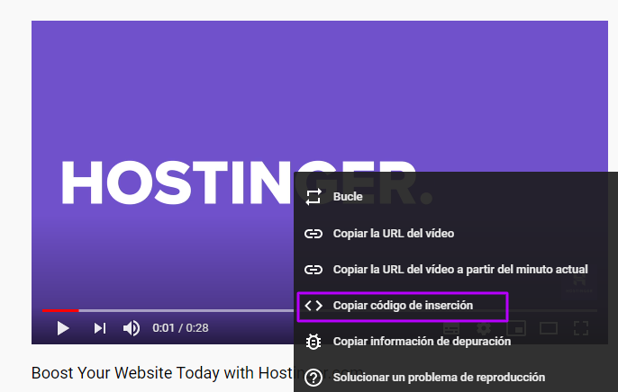The image size is (618, 392).
Task: Click the bug debug icon
Action: click(x=314, y=342)
